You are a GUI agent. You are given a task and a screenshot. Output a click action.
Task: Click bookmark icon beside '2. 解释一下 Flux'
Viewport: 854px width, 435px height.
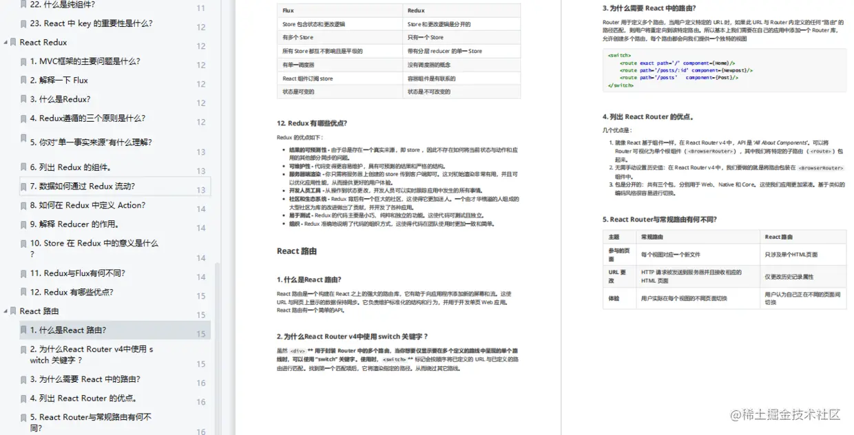[x=24, y=81]
